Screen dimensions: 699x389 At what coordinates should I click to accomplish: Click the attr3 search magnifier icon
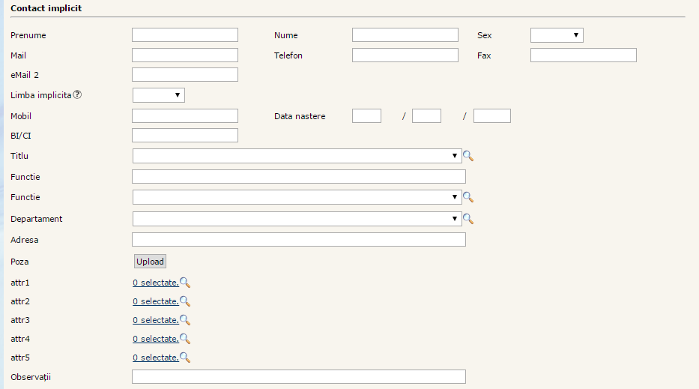pos(185,320)
